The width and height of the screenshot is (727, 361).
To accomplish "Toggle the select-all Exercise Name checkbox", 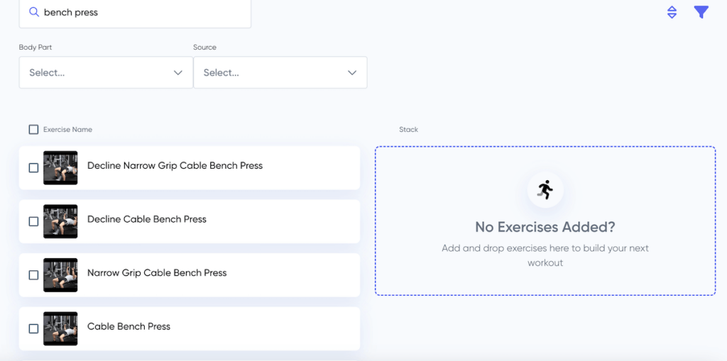I will tap(33, 130).
